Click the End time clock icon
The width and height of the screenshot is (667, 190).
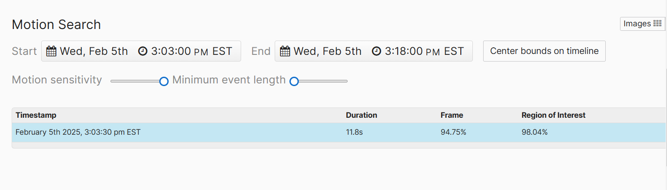(x=377, y=51)
